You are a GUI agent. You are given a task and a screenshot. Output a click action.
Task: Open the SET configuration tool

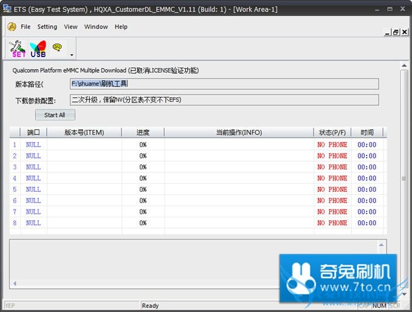(x=18, y=49)
